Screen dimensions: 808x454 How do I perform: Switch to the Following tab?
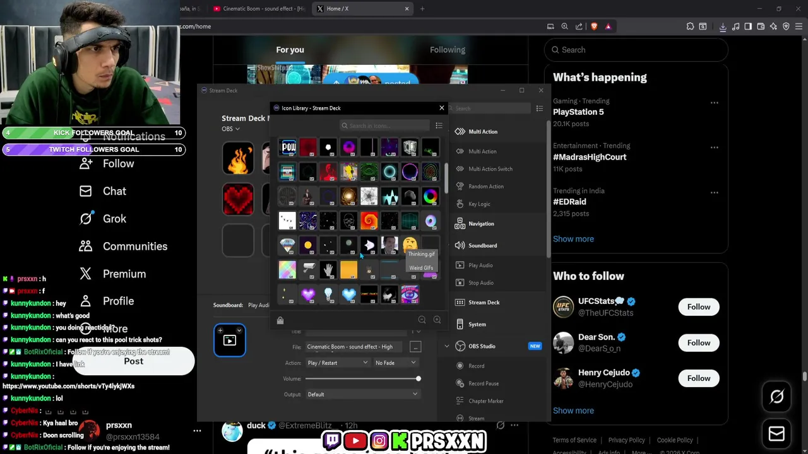pyautogui.click(x=448, y=50)
